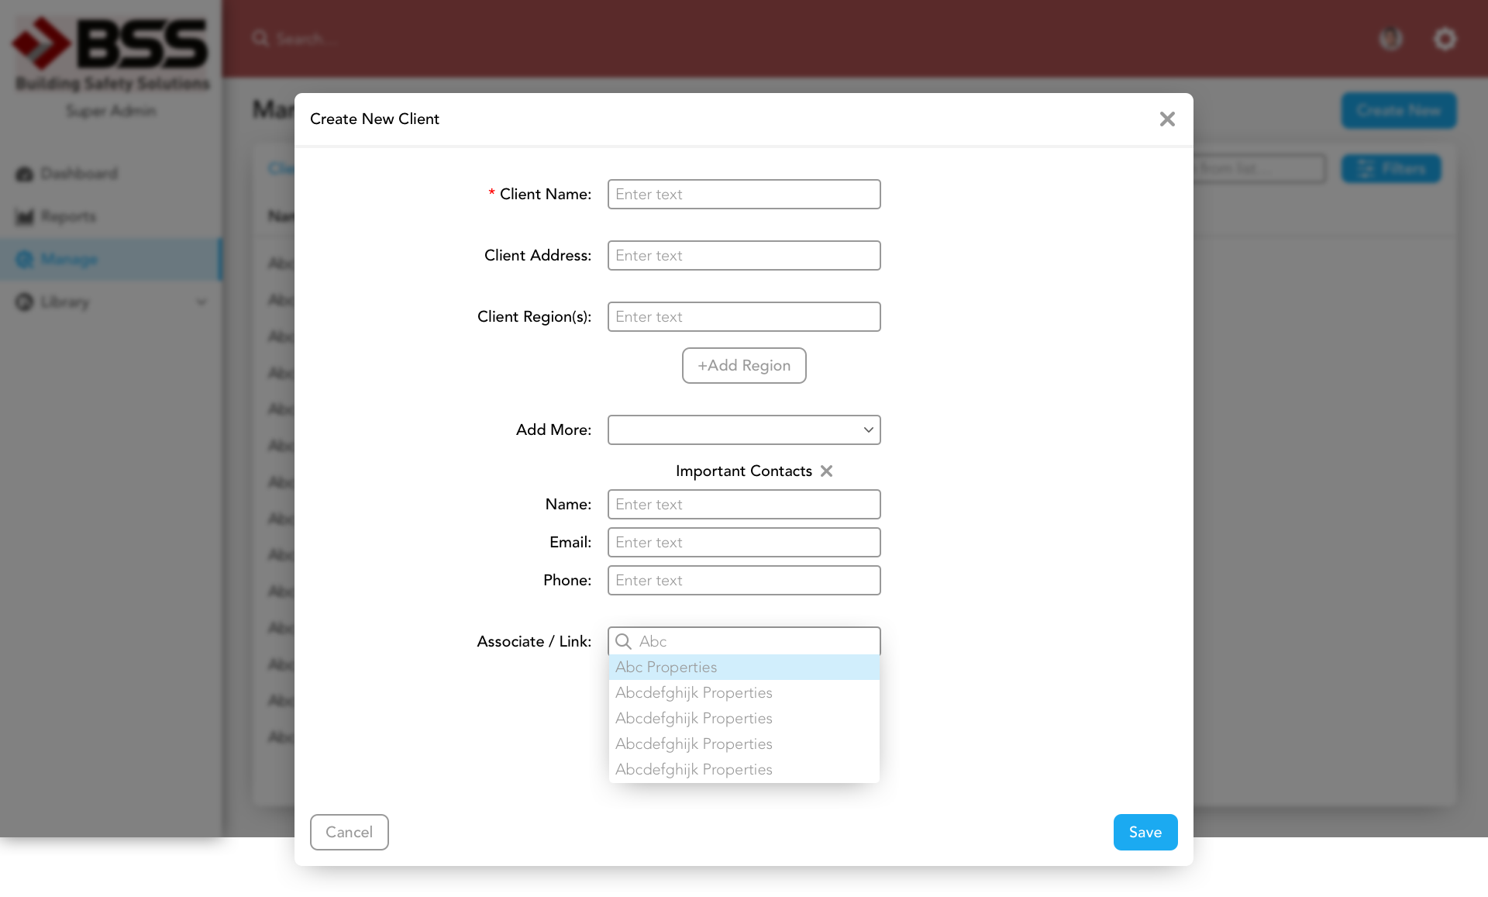Save the new client
1488x897 pixels.
tap(1145, 832)
